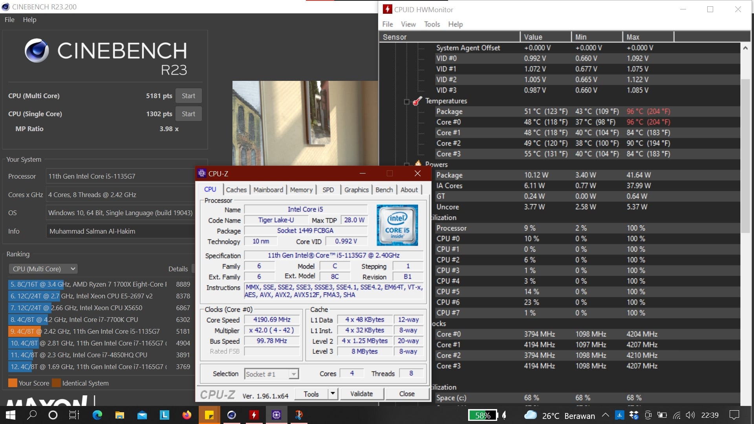
Task: Click the Cinebench title bar icon
Action: [x=5, y=7]
